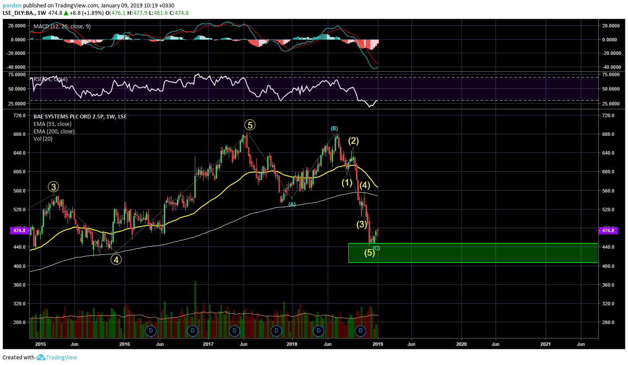Click the Vol (20) legend
Screen dimensions: 628x365
pos(44,139)
